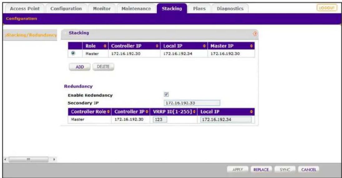The image size is (342, 178).
Task: Click the LOGOUT button
Action: [326, 8]
